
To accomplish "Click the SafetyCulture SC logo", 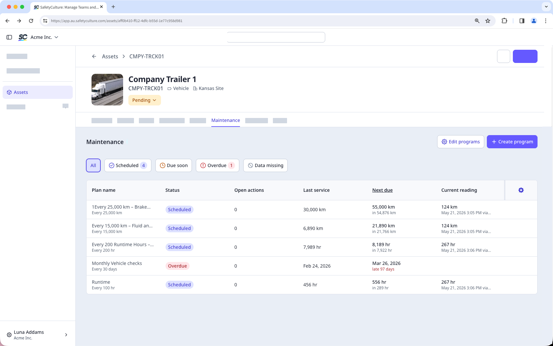I will 23,37.
